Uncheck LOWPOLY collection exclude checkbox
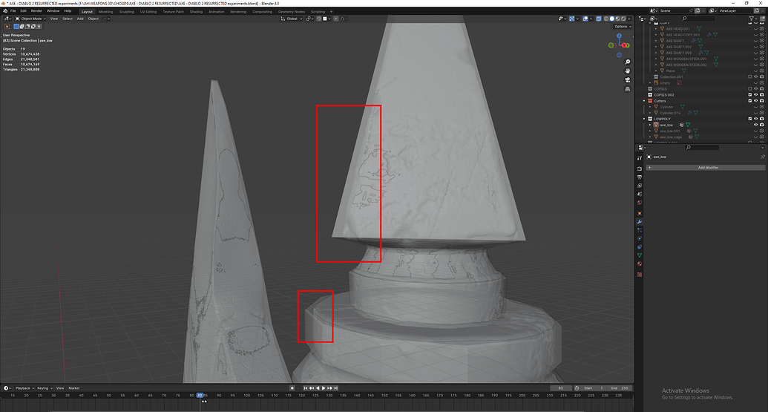Image resolution: width=768 pixels, height=412 pixels. point(750,119)
